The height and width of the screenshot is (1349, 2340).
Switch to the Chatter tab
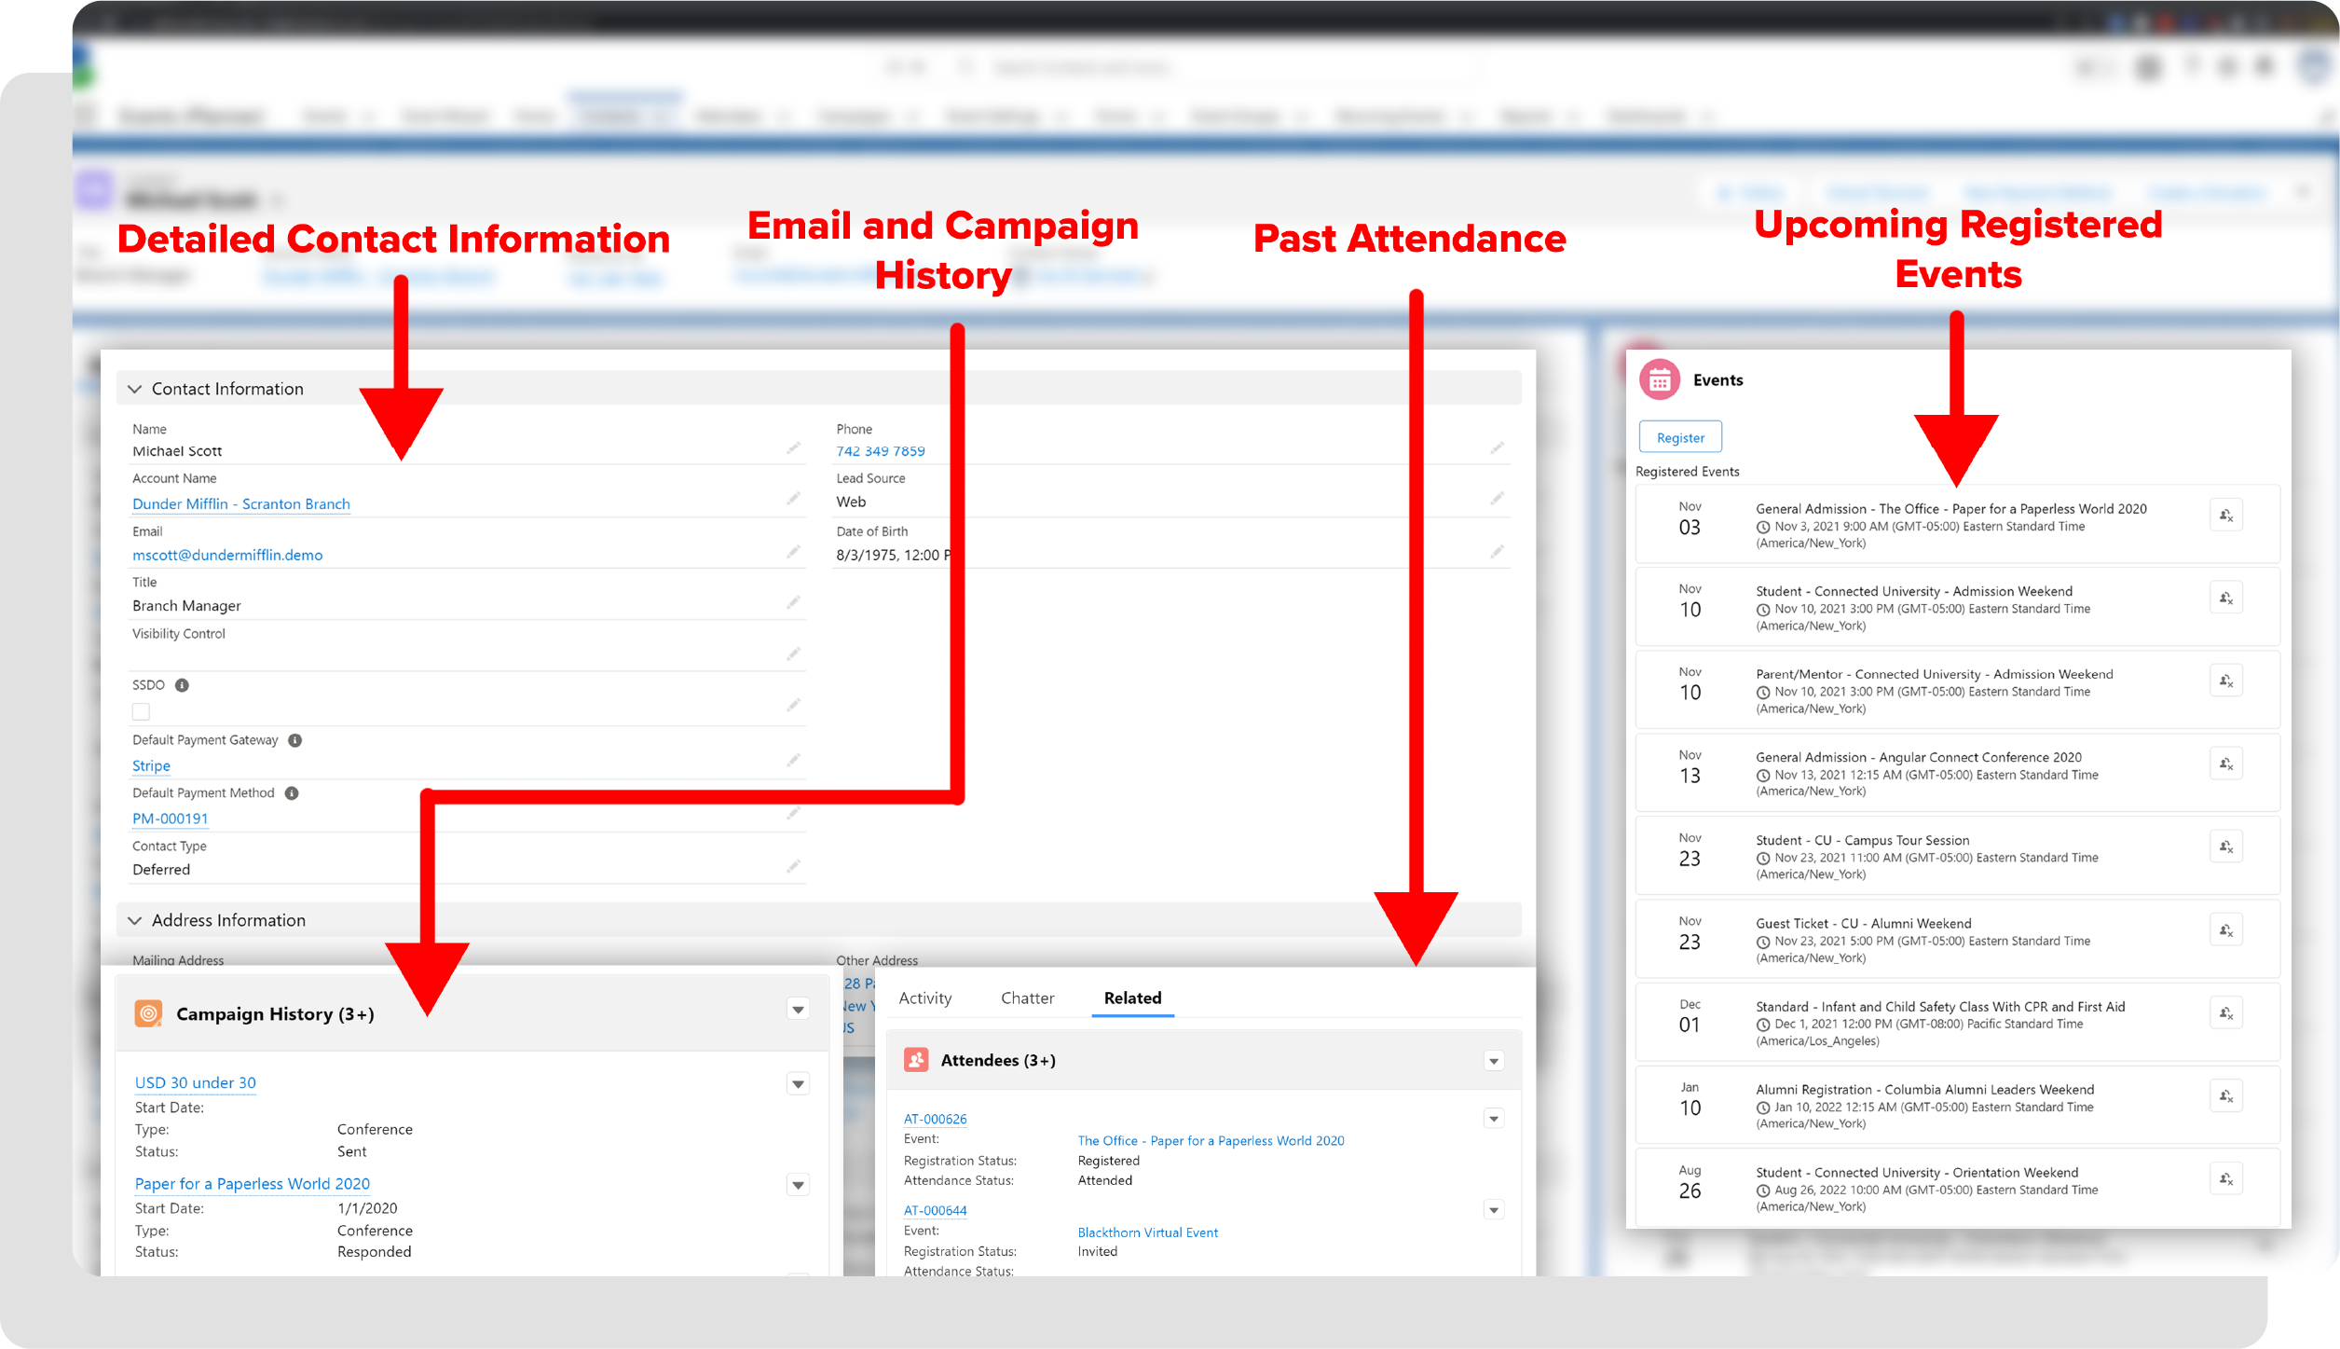(x=1028, y=998)
